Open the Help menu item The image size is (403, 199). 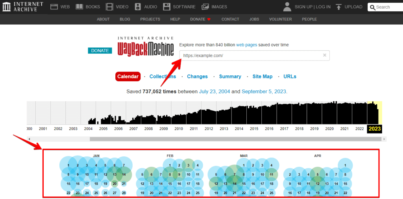pyautogui.click(x=175, y=19)
